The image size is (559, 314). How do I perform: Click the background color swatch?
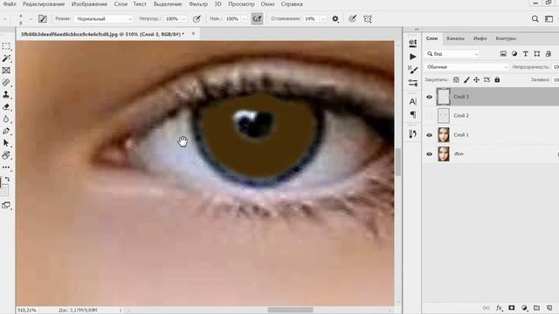pos(3,191)
